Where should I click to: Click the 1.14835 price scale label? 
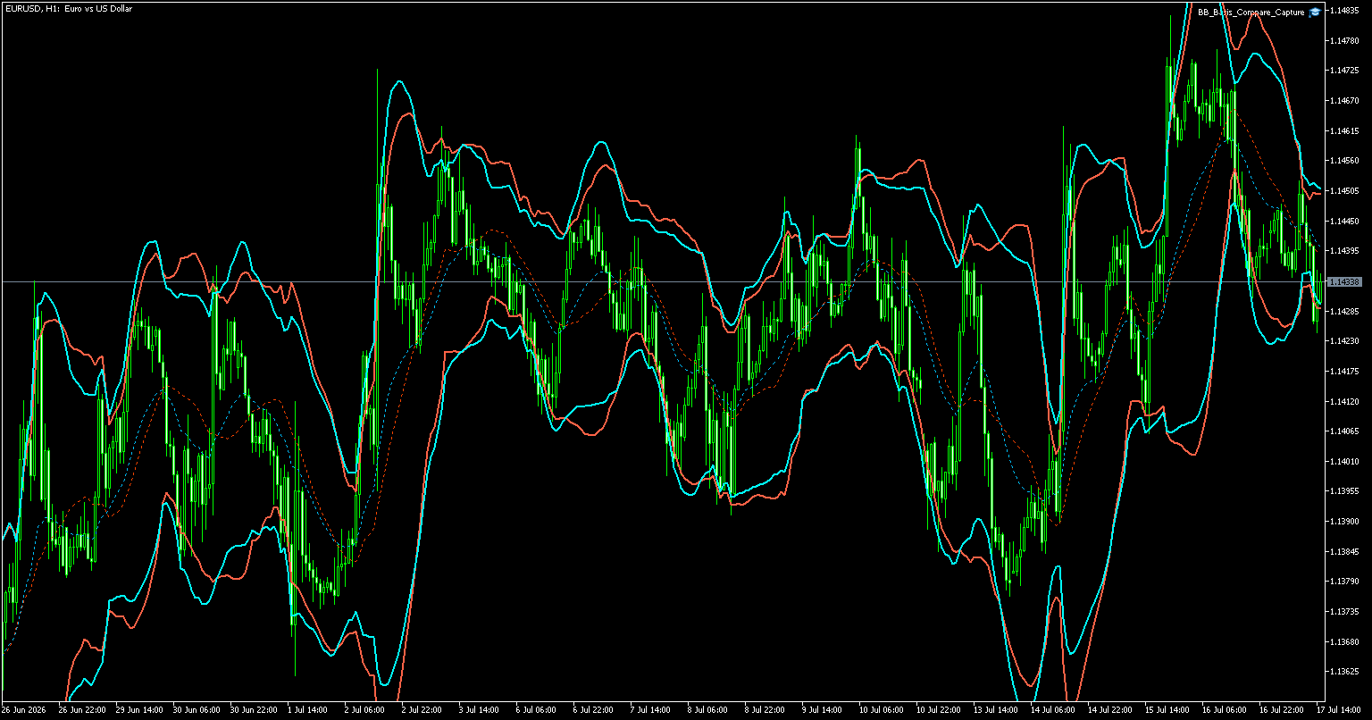[1344, 11]
